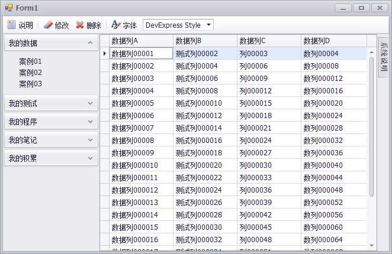Select cell 列000021

269,128
